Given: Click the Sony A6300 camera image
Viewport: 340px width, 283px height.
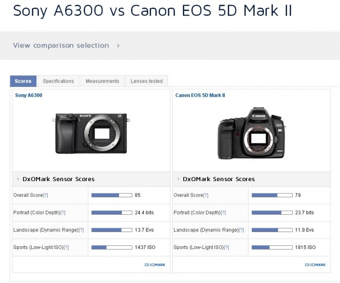Looking at the screenshot, I should pos(91,133).
